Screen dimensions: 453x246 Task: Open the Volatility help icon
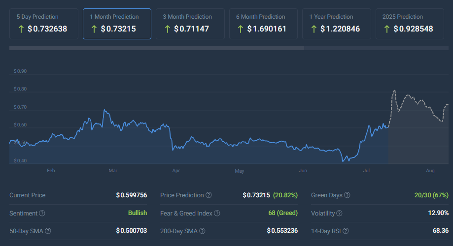pos(340,213)
